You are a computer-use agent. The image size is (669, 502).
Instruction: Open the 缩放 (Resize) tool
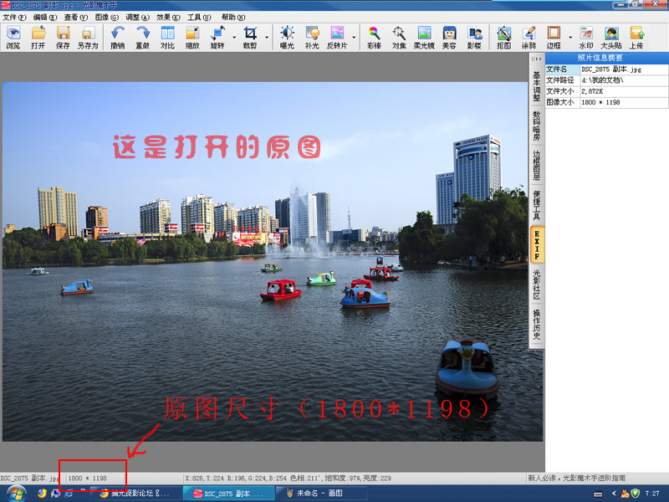click(192, 37)
